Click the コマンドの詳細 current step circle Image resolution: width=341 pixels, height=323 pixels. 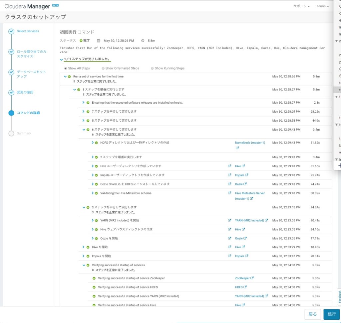pyautogui.click(x=11, y=113)
